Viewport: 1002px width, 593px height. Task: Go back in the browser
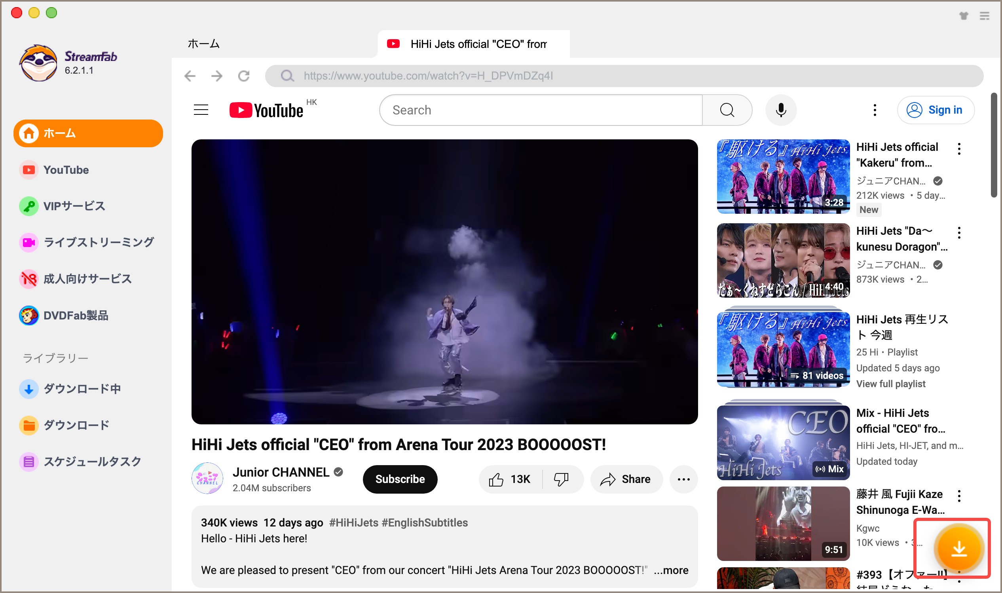pyautogui.click(x=190, y=76)
